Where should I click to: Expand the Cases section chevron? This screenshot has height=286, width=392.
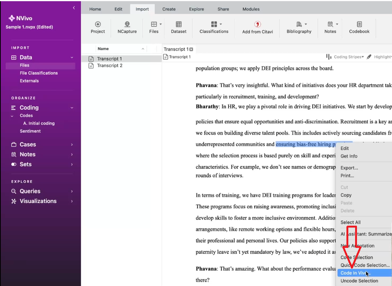[x=72, y=144]
